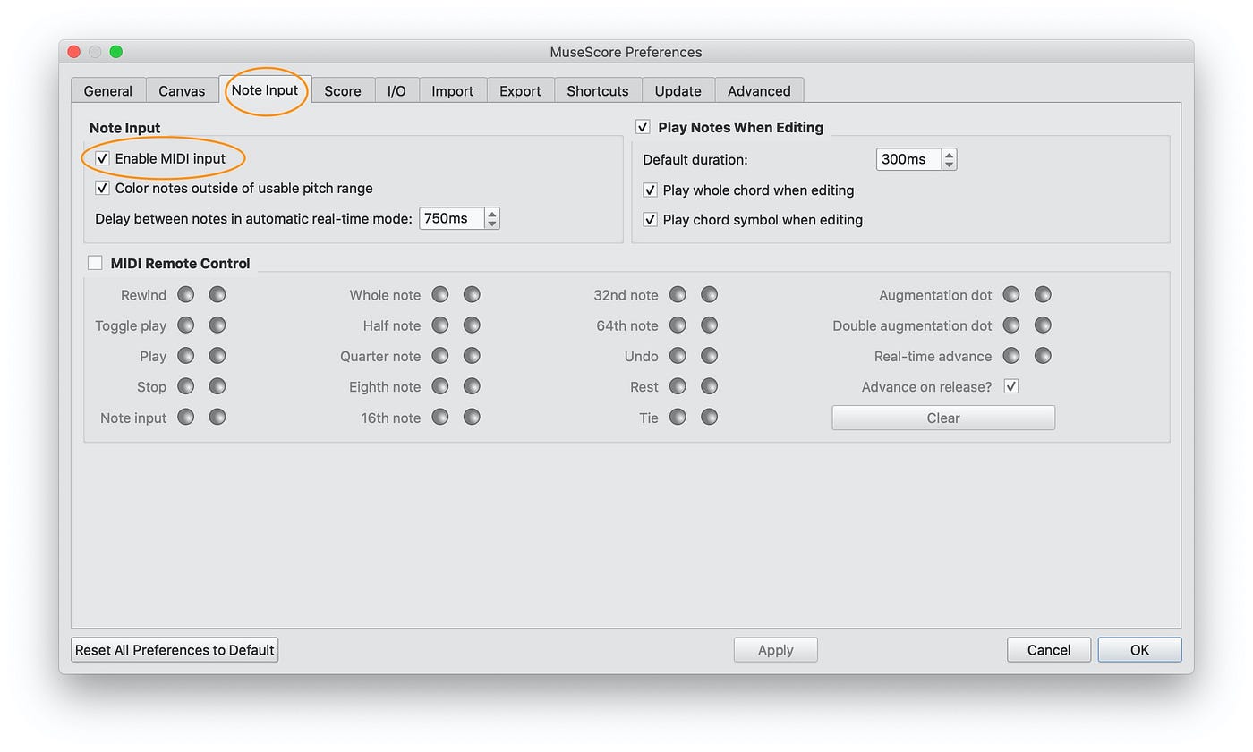This screenshot has width=1253, height=752.
Task: Toggle Color notes outside of usable pitch range
Action: (x=102, y=188)
